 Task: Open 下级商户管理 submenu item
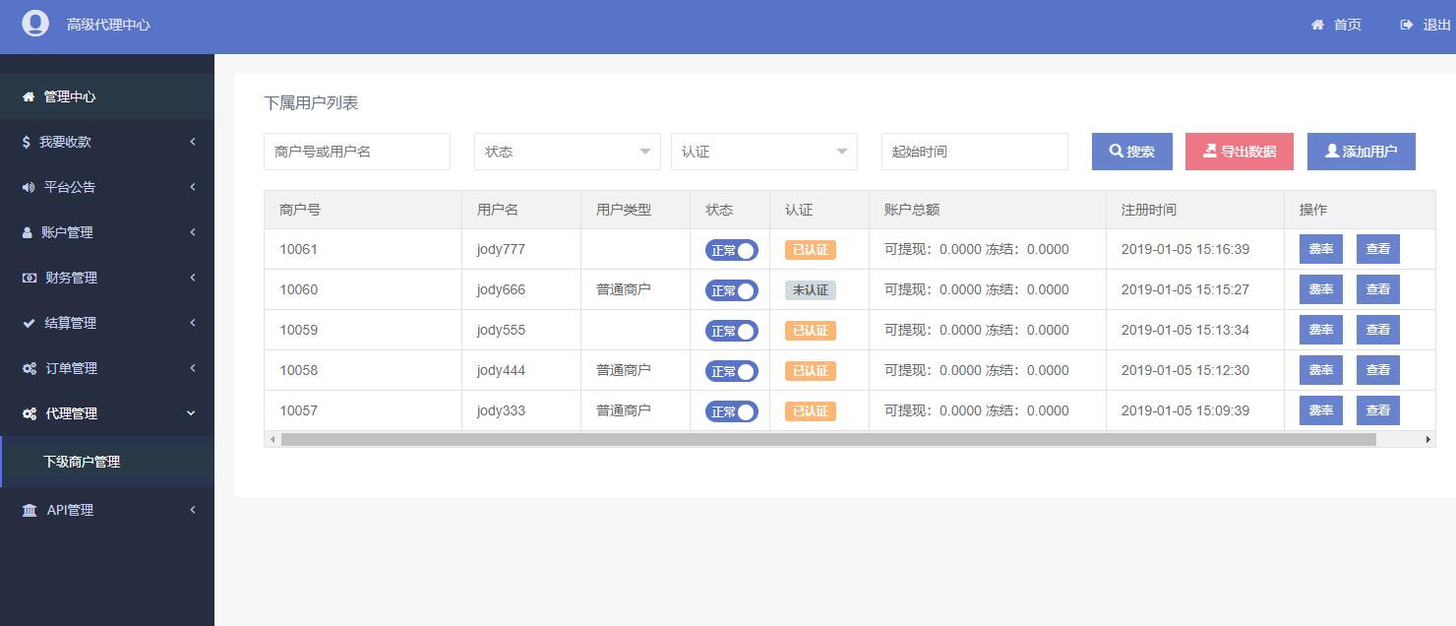point(82,462)
